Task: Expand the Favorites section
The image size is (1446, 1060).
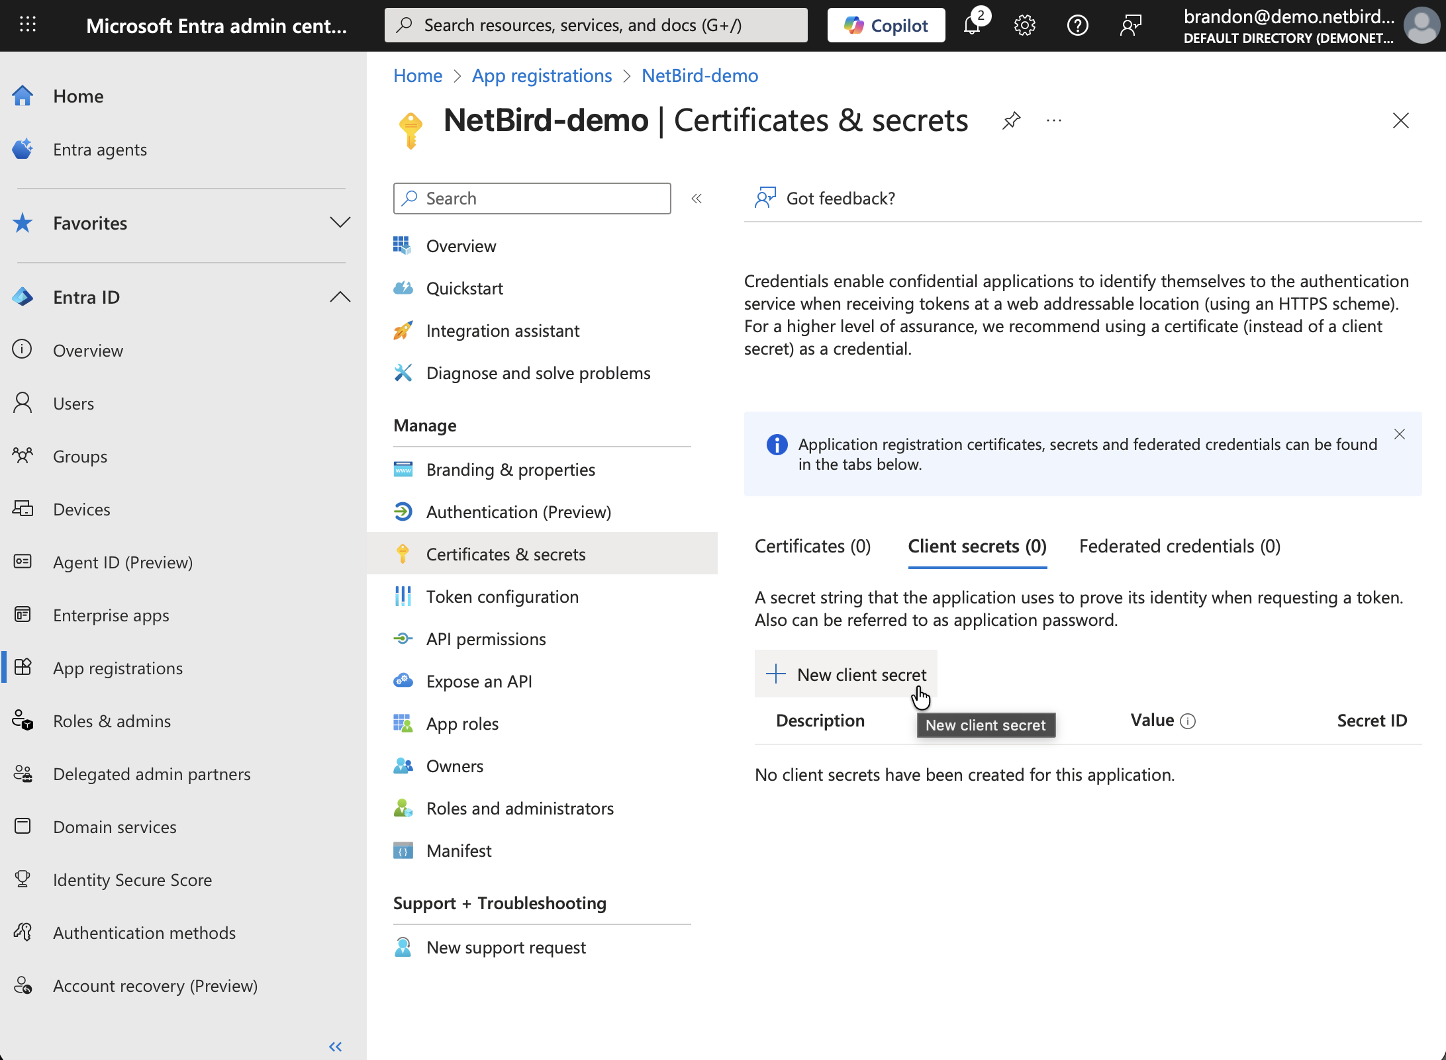Action: point(340,223)
